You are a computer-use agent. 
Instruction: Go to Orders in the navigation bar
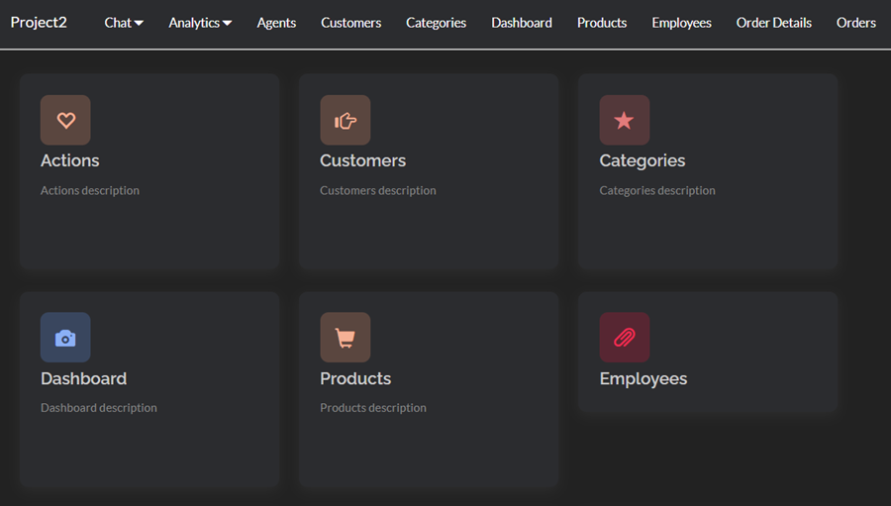855,23
